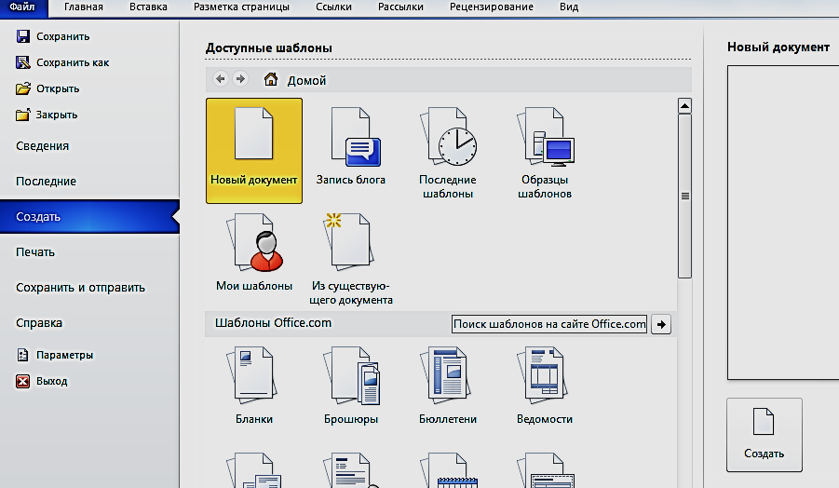Switch to the Ссылки tab

[334, 7]
